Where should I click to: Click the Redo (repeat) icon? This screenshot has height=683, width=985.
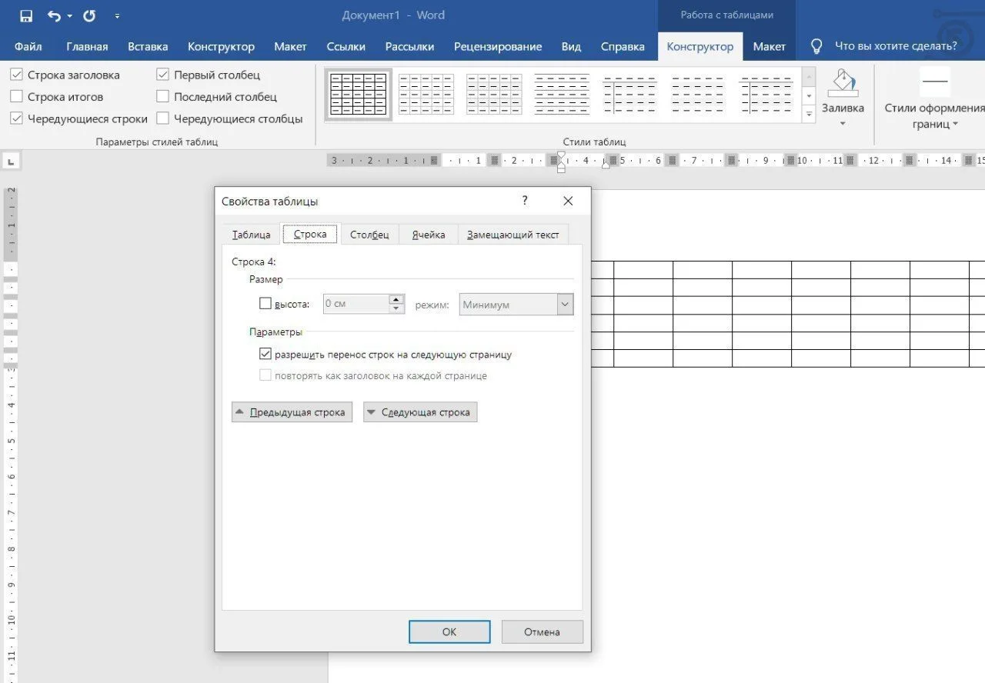point(89,15)
